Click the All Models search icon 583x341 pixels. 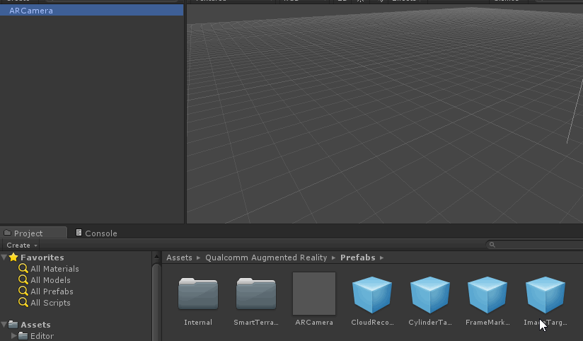click(x=23, y=279)
